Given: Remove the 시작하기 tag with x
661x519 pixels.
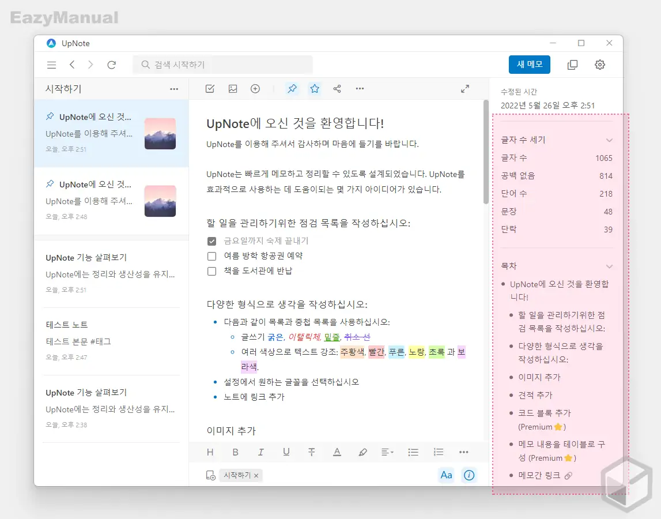Looking at the screenshot, I should point(256,476).
